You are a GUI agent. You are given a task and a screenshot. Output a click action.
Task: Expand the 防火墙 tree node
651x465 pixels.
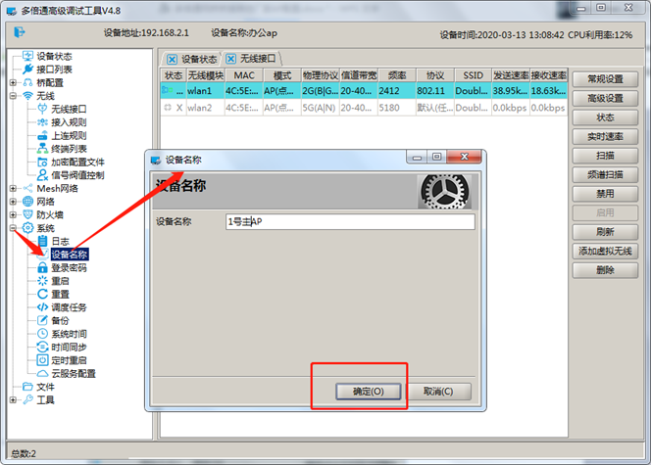(13, 214)
